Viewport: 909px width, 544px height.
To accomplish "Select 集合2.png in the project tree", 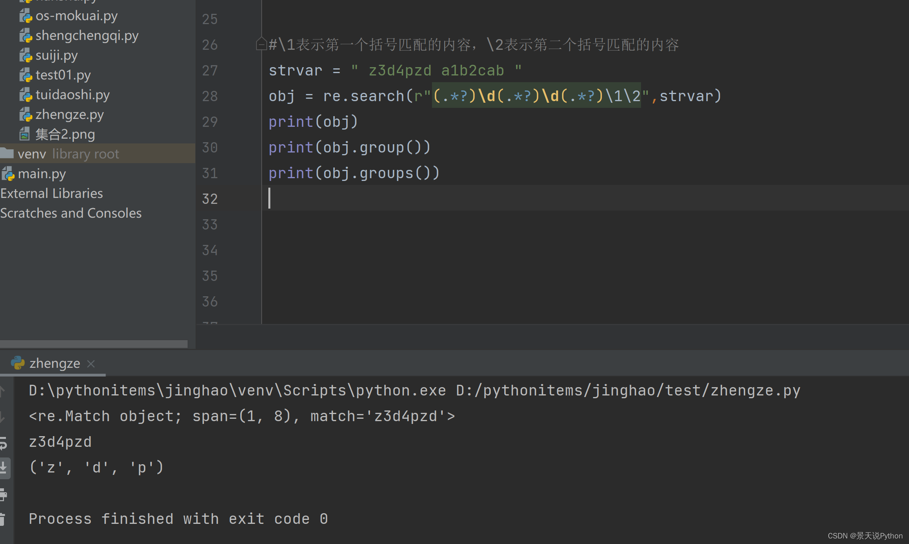I will (x=65, y=134).
